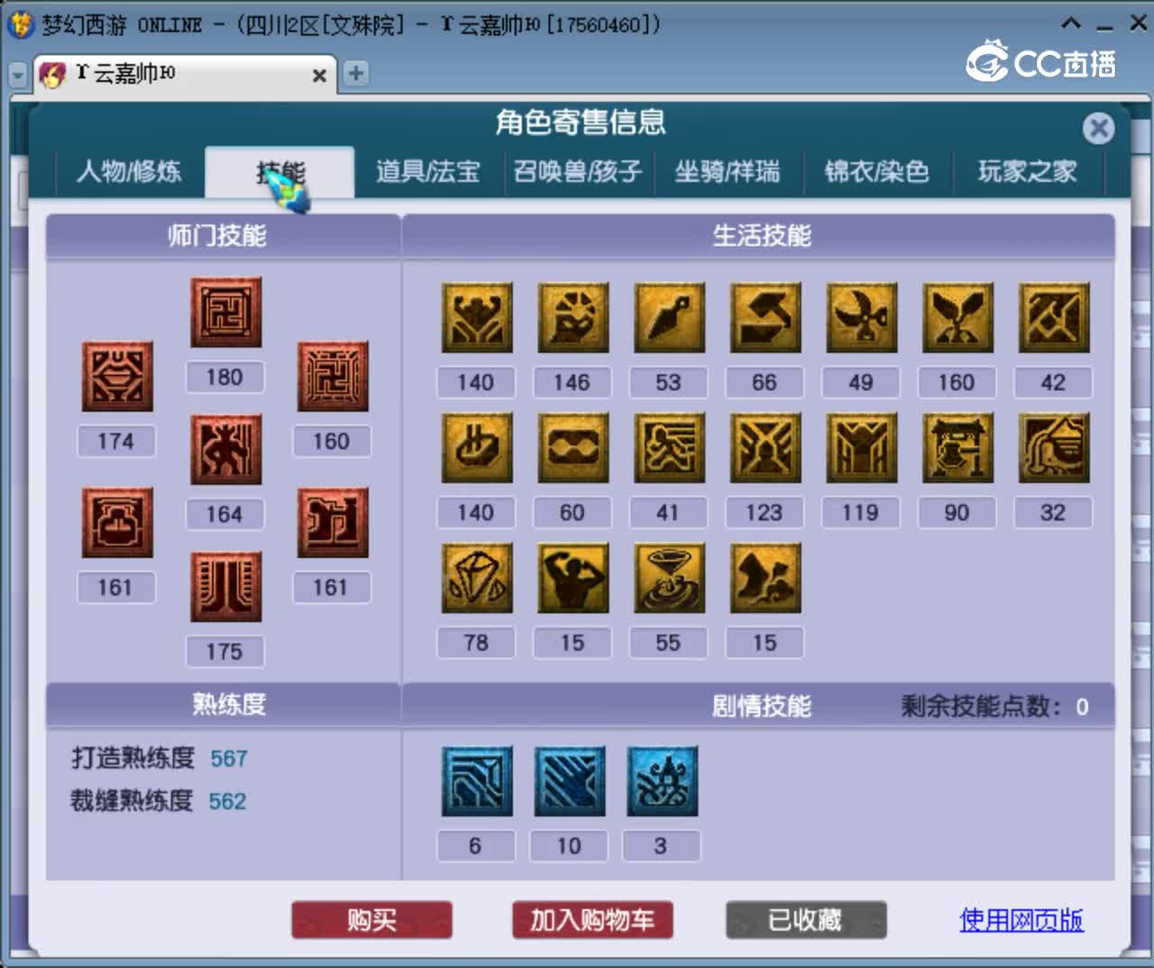Click the sect skill icon with level 174
Viewport: 1154px width, 968px height.
click(x=117, y=376)
